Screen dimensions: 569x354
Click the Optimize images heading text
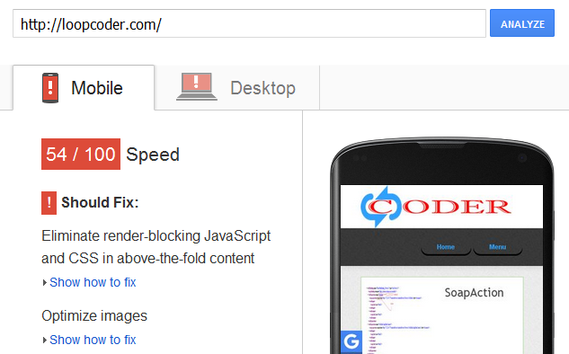coord(94,316)
